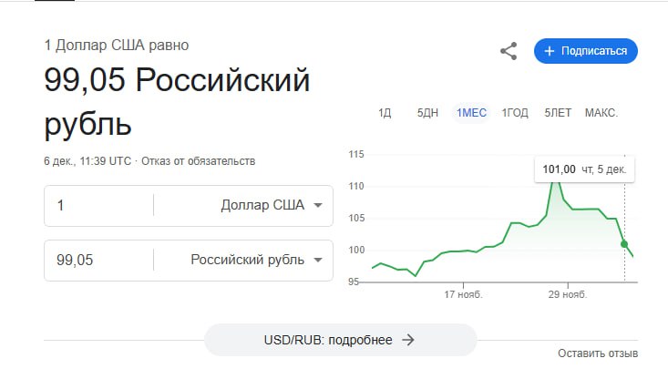The width and height of the screenshot is (668, 379).
Task: Click the dollar amount input field
Action: [100, 205]
